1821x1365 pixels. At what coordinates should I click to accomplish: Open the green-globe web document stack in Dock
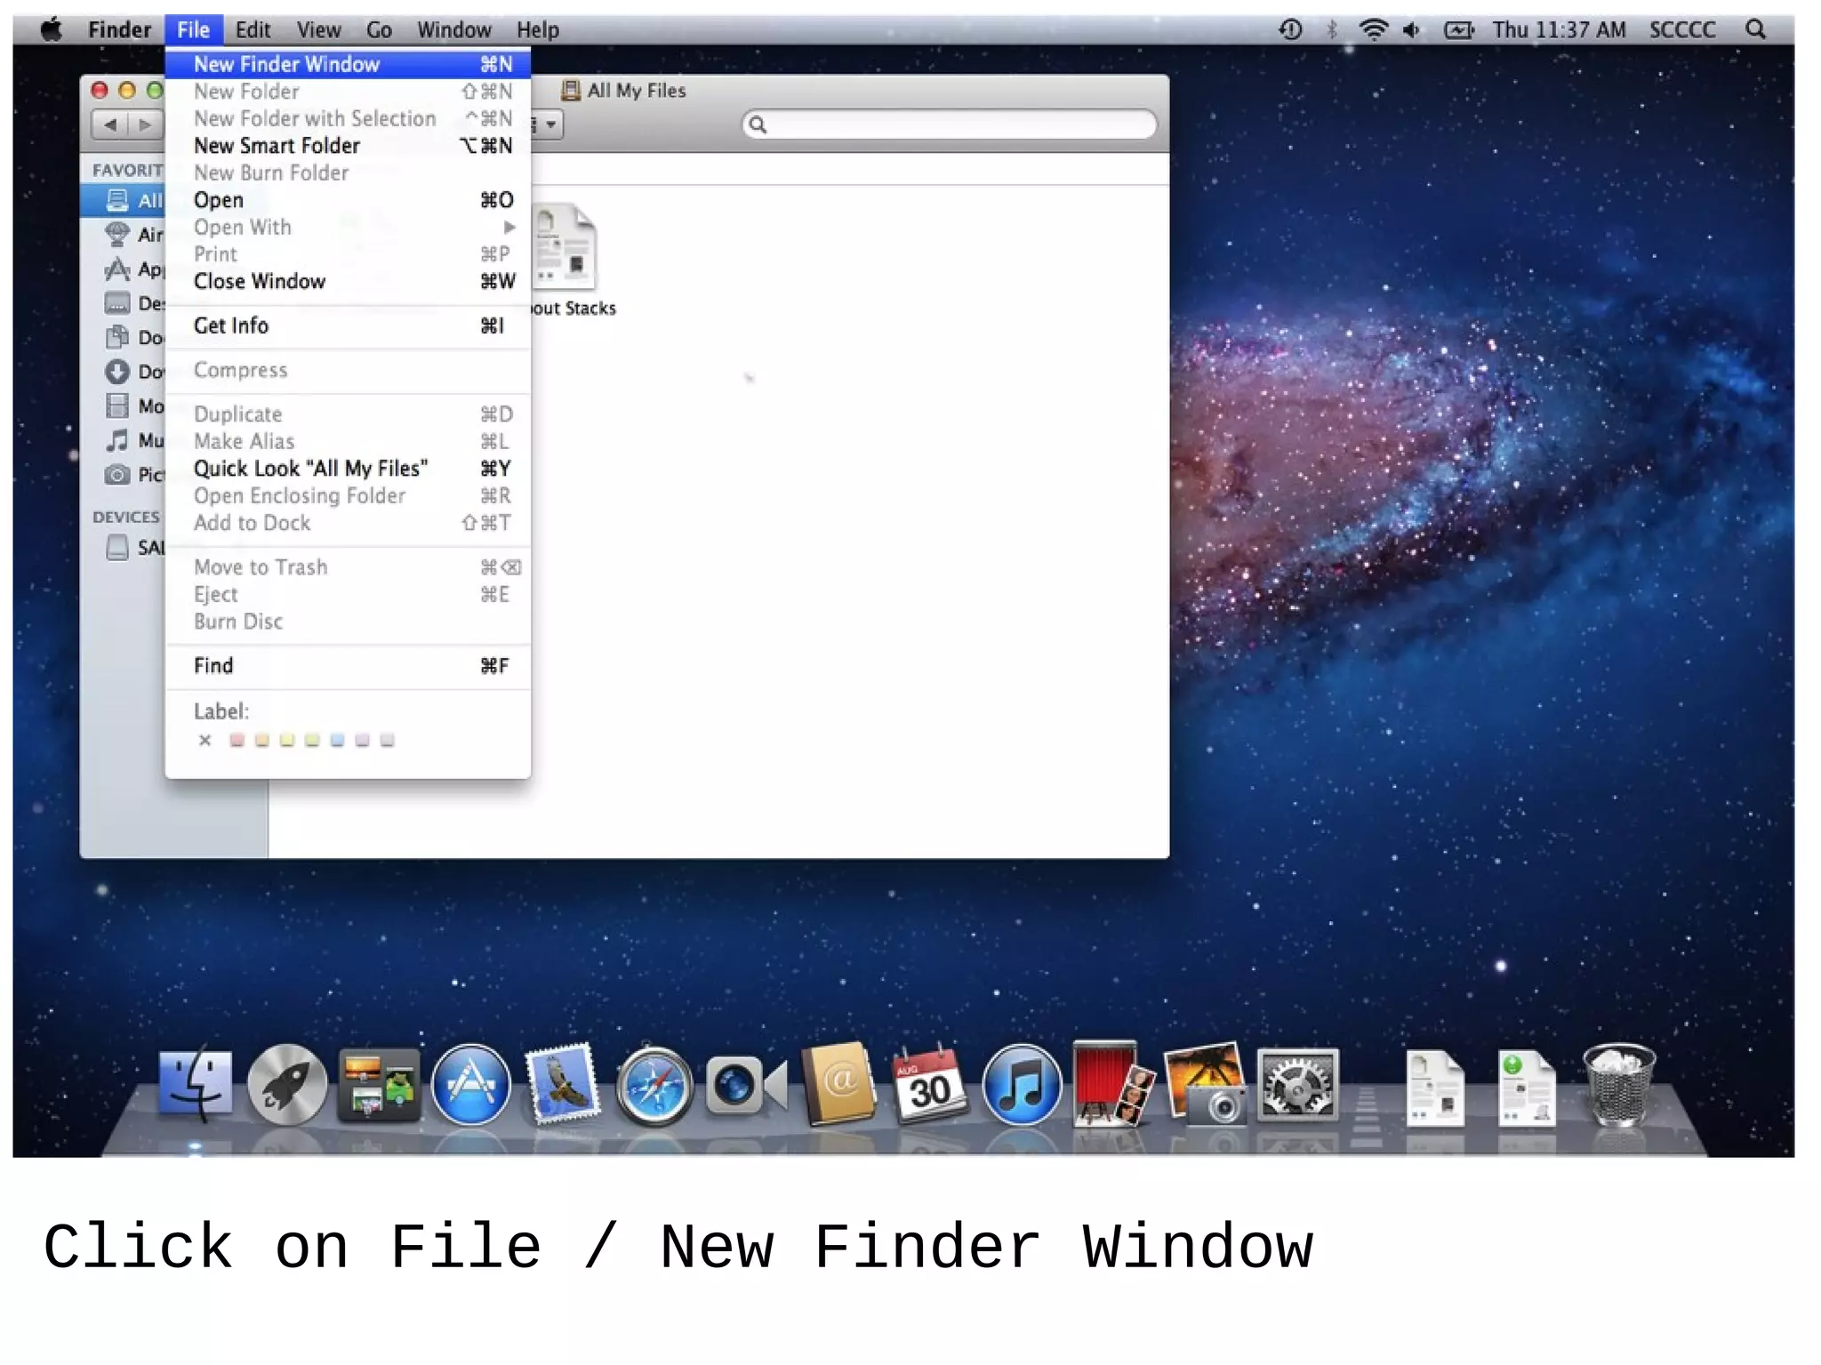1527,1088
